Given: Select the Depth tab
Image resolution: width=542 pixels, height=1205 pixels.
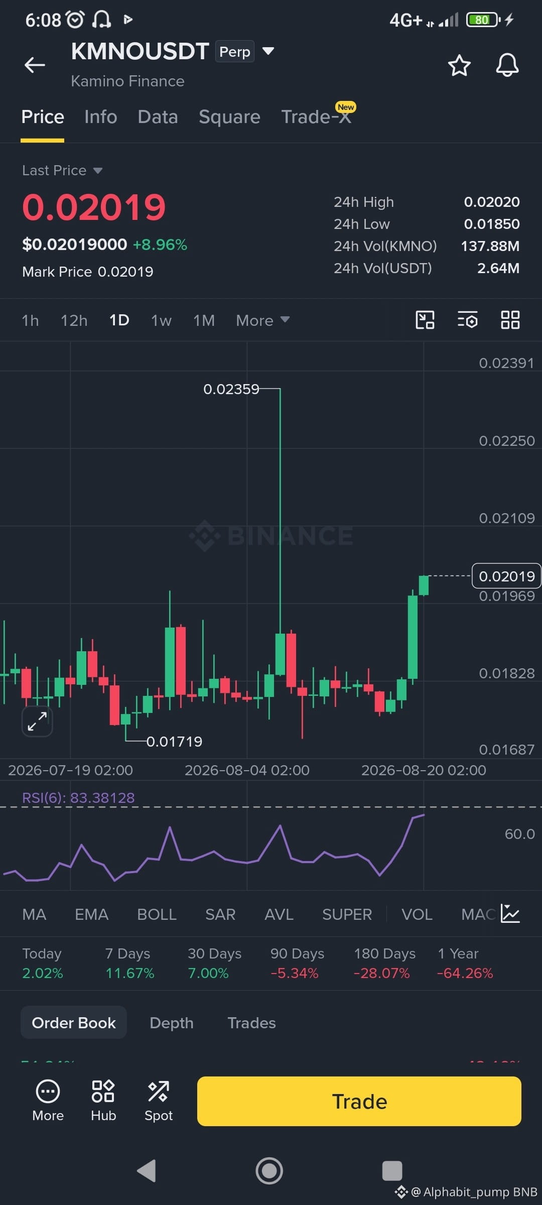Looking at the screenshot, I should pyautogui.click(x=172, y=1023).
